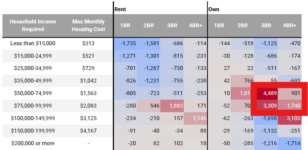308x150 pixels.
Task: Select the Max Monthly Housing Cost header
Action: [88, 25]
